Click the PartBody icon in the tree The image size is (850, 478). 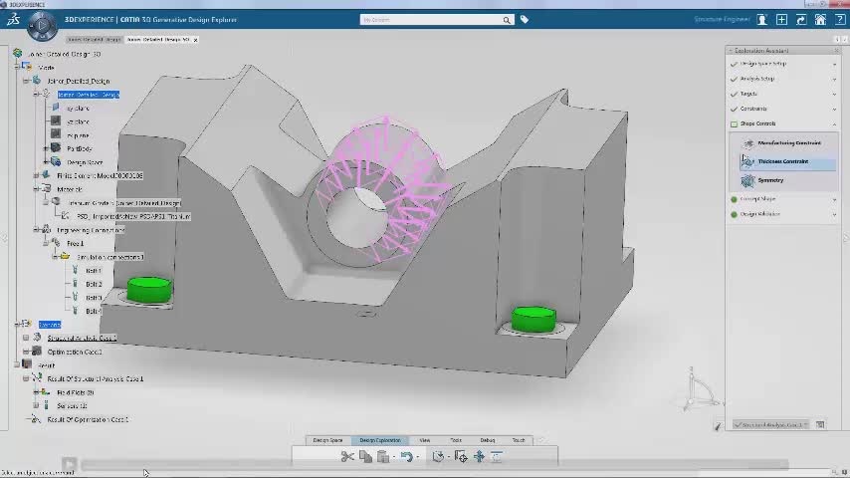56,148
